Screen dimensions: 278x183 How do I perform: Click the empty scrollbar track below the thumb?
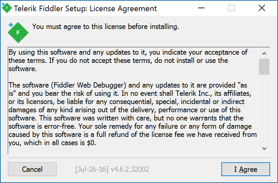(264, 109)
